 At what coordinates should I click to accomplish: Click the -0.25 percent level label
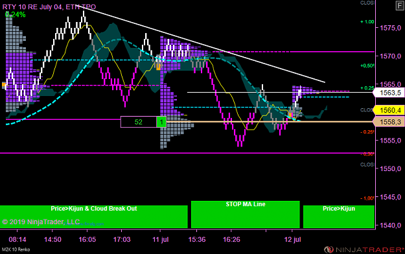click(367, 132)
